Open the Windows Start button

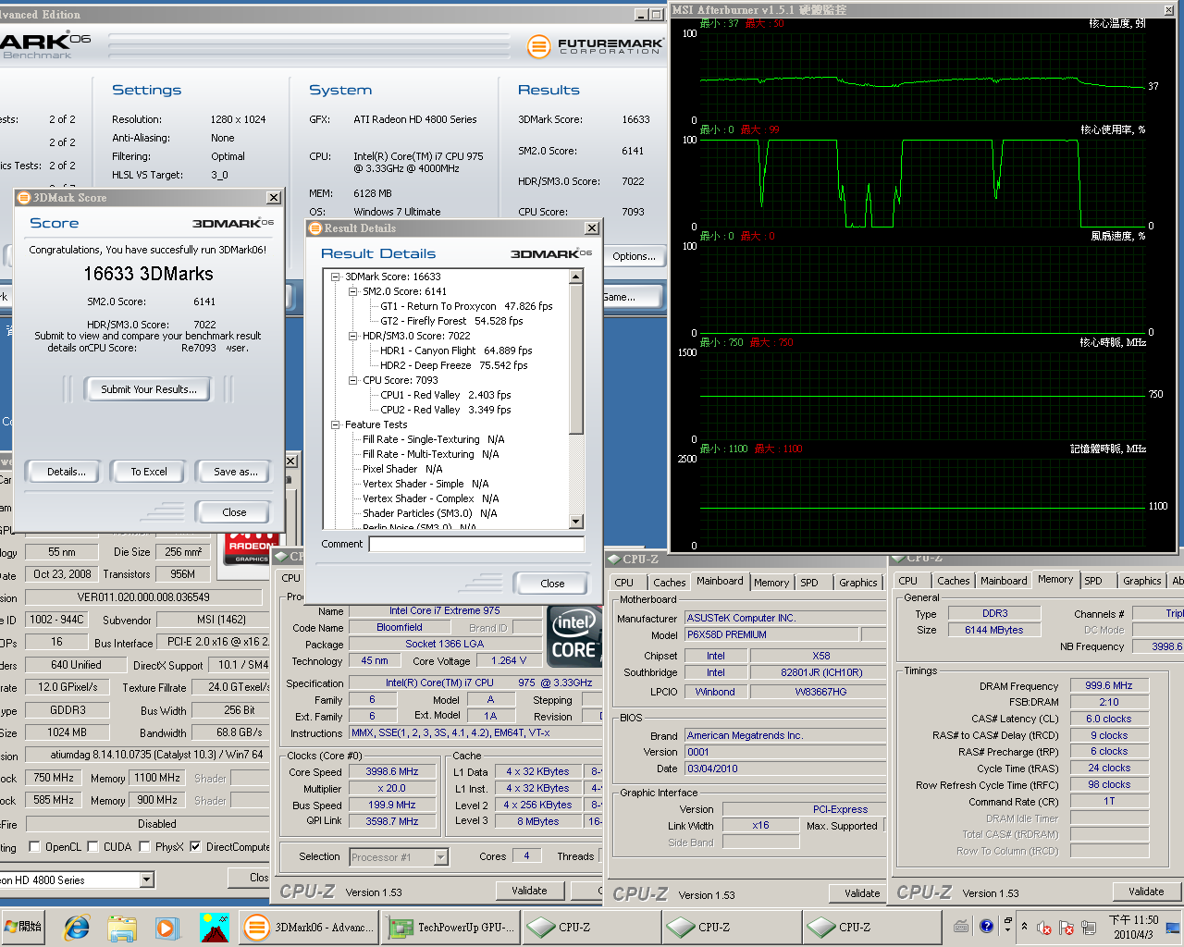click(x=23, y=927)
